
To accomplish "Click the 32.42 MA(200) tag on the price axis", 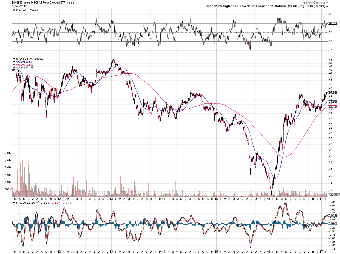I will point(332,106).
